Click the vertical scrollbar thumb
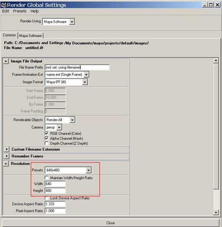The width and height of the screenshot is (222, 227). (x=216, y=126)
